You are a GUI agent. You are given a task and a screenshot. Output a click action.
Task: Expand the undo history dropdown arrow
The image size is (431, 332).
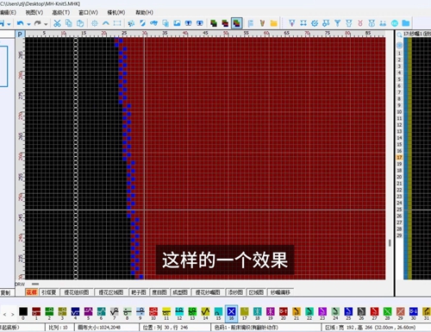[x=28, y=24]
